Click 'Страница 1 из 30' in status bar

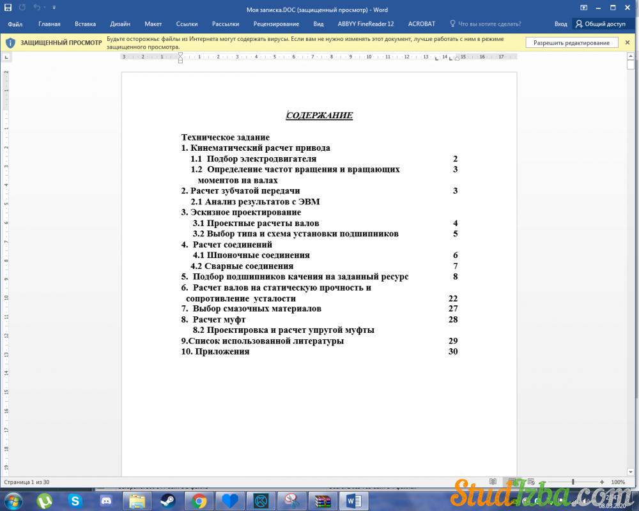tap(26, 482)
